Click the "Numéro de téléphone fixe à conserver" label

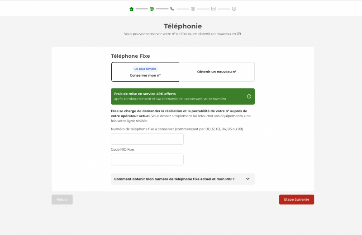[177, 129]
